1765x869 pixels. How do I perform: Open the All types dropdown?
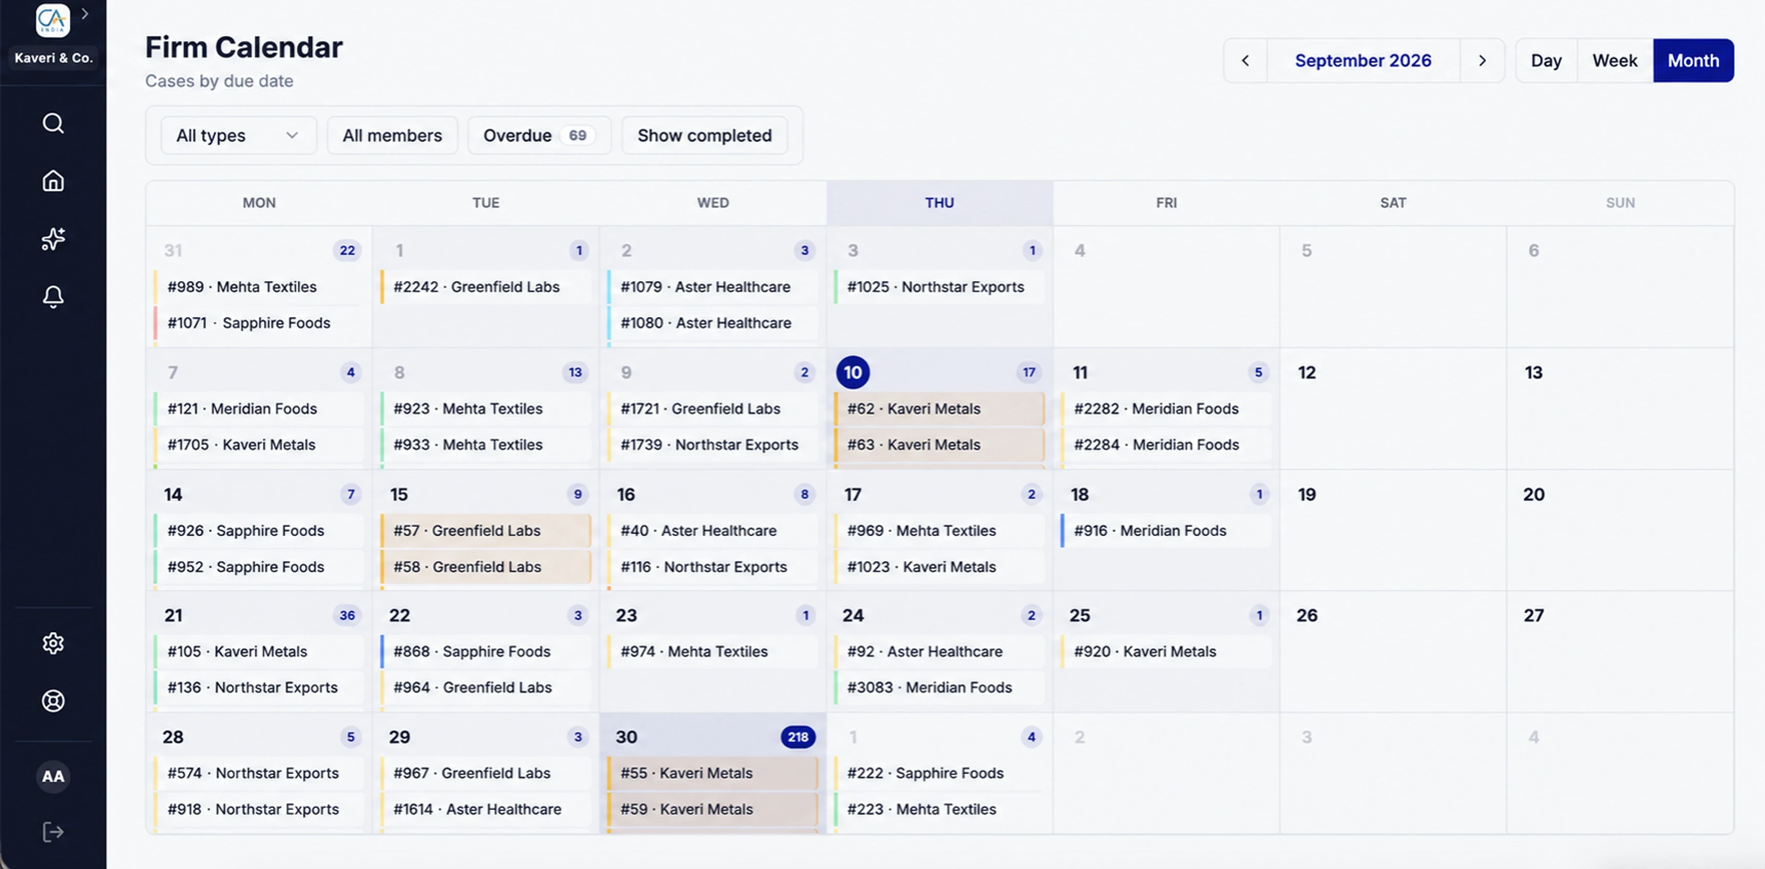(x=238, y=135)
